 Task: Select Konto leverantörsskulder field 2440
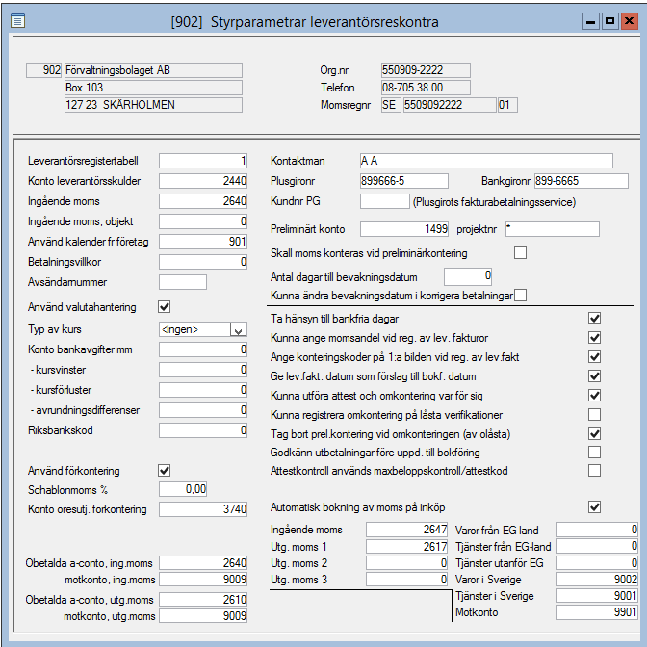click(x=203, y=181)
